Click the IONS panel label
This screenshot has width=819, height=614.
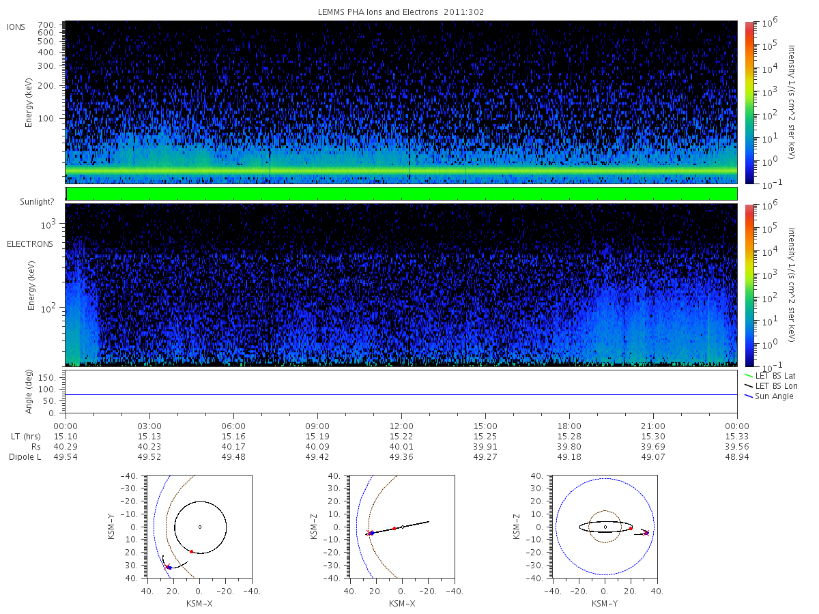coord(17,27)
